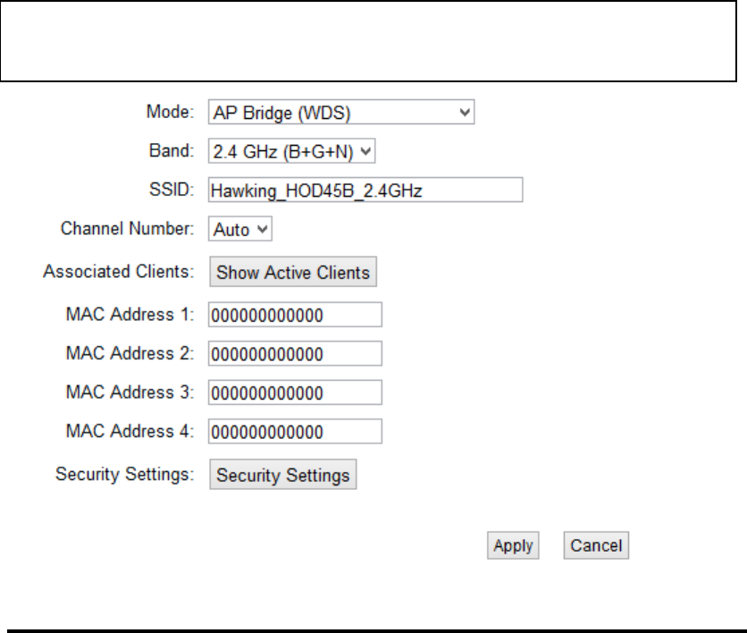Open the Channel Number Auto dropdown
This screenshot has height=633, width=747.
point(240,229)
